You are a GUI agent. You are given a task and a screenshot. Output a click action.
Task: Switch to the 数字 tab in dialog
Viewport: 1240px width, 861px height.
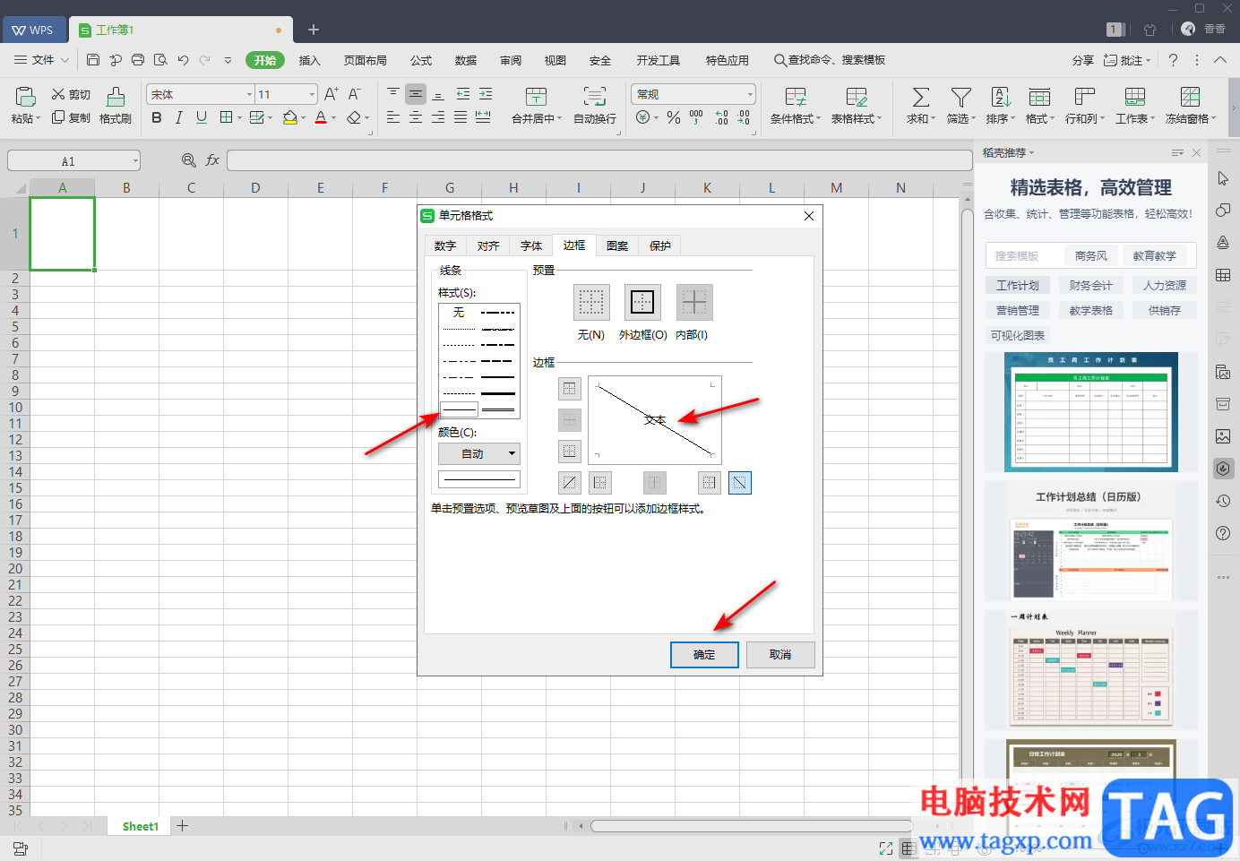pos(445,245)
